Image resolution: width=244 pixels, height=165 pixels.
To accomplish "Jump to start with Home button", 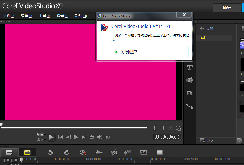I will (60, 137).
